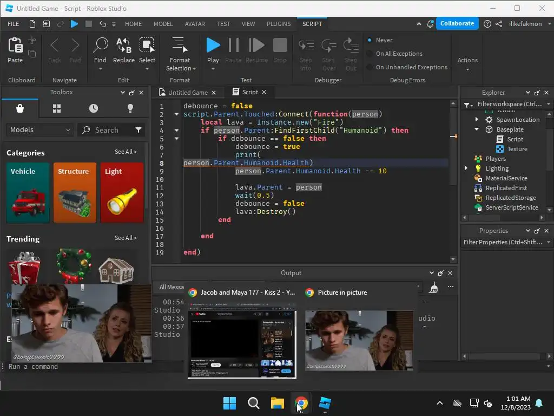554x416 pixels.
Task: Open the Vehicle category card
Action: [28, 192]
